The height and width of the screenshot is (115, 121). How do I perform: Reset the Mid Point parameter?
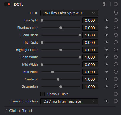(116, 72)
